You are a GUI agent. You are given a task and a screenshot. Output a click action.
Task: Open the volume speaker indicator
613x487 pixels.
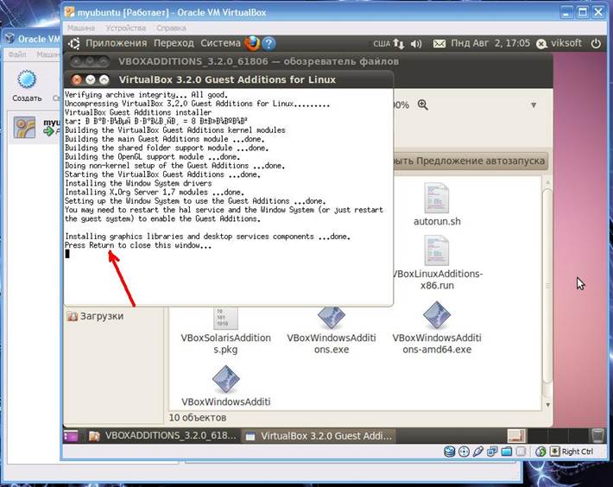tap(416, 44)
